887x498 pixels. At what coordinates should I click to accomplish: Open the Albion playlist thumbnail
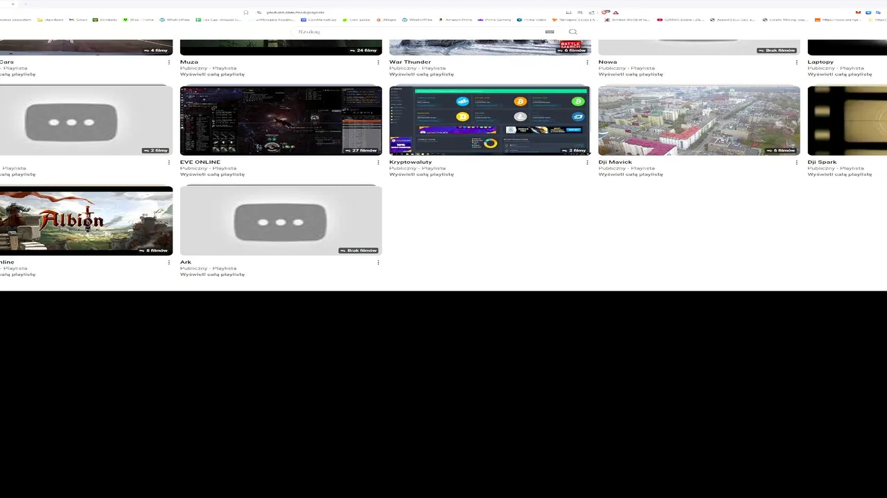86,221
